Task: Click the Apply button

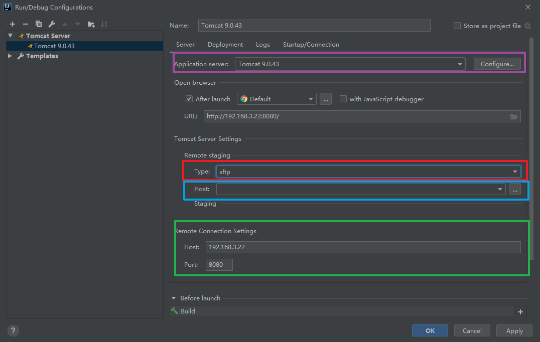Action: [x=514, y=330]
